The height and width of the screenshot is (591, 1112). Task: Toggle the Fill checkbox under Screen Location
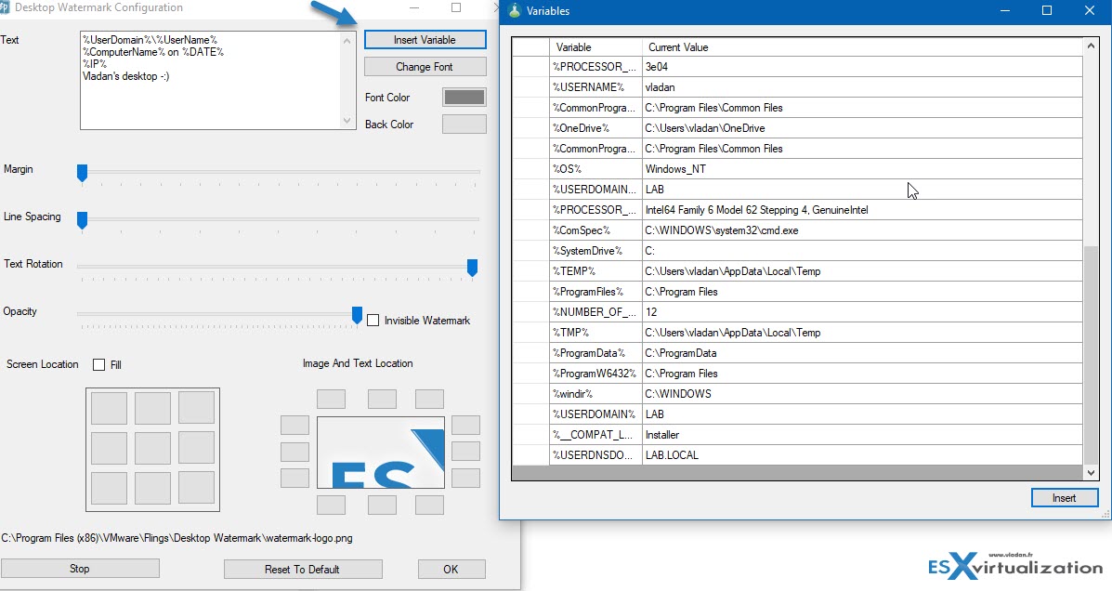[x=97, y=364]
